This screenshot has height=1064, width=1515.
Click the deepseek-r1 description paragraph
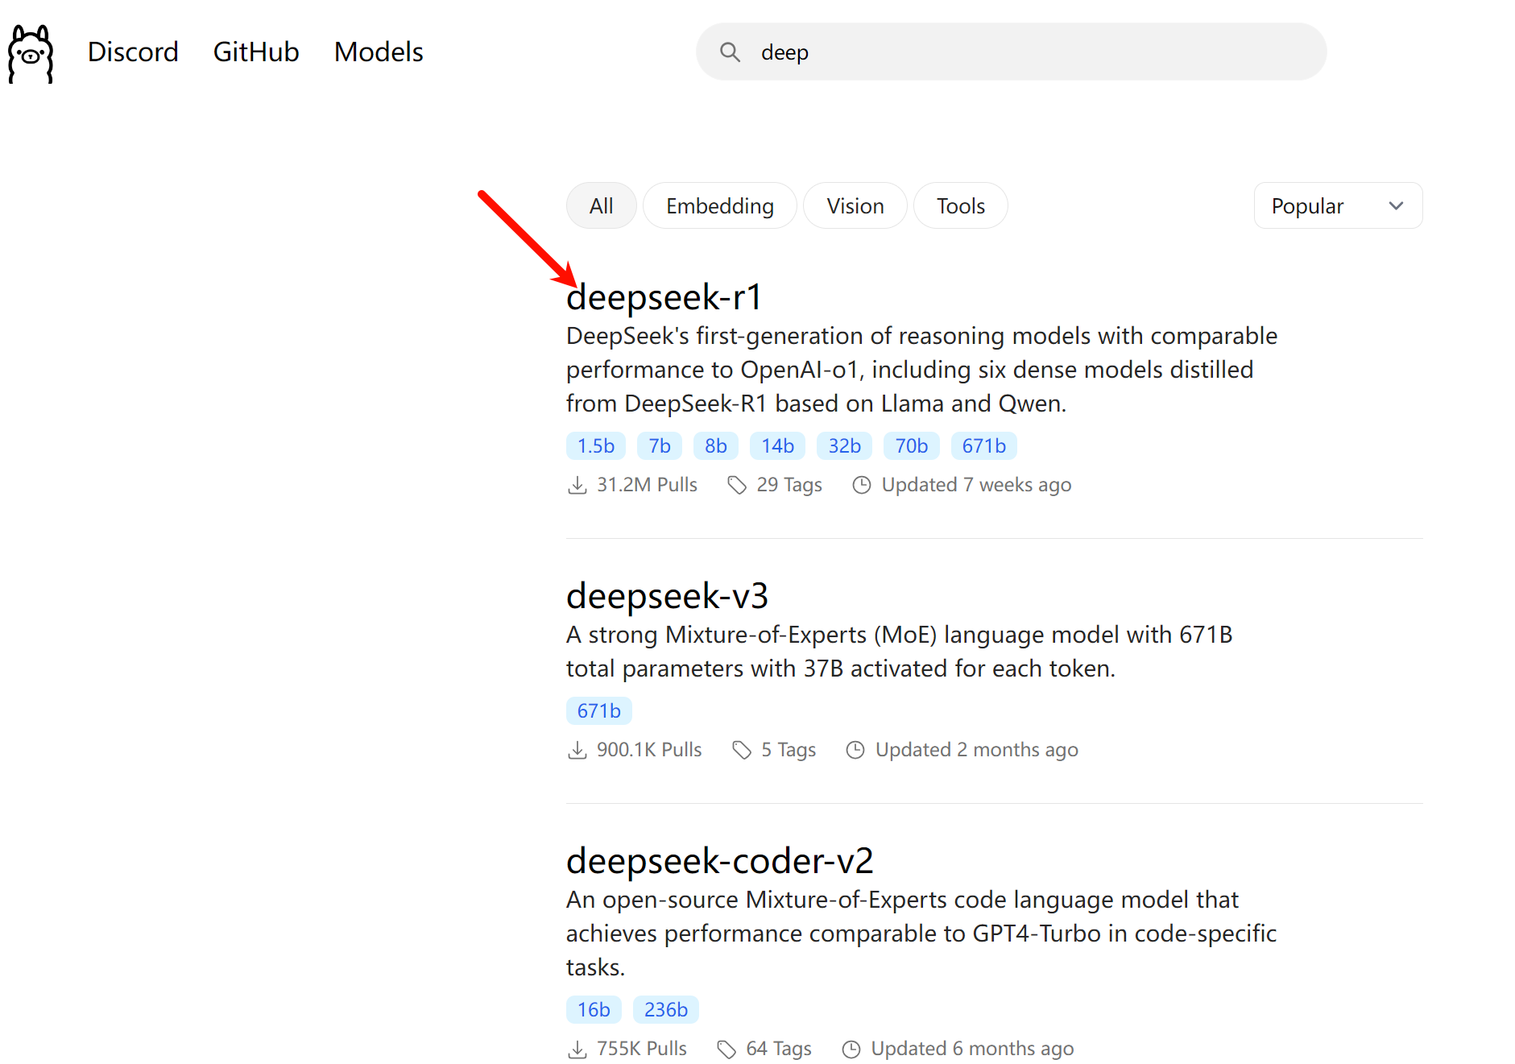921,370
